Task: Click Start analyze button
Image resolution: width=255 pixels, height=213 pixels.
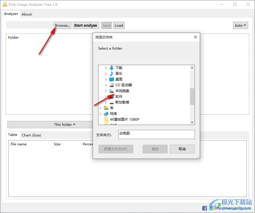Action: tap(85, 26)
